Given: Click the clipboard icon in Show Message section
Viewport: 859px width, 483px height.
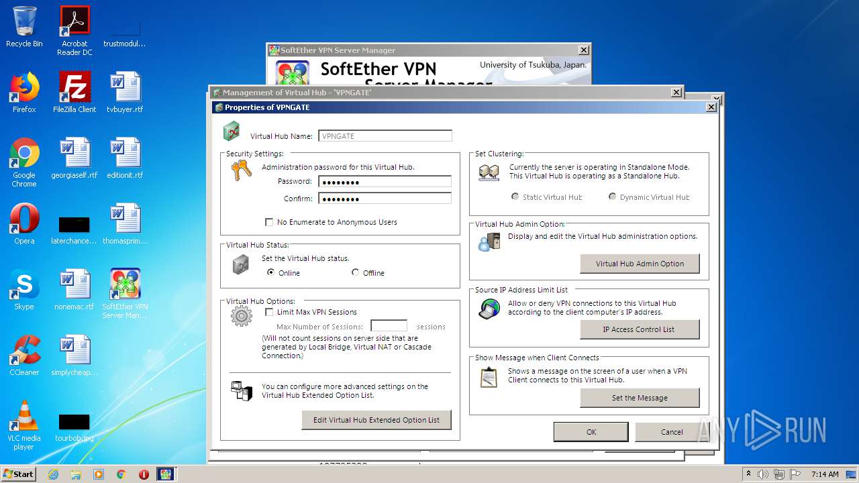Looking at the screenshot, I should (489, 377).
